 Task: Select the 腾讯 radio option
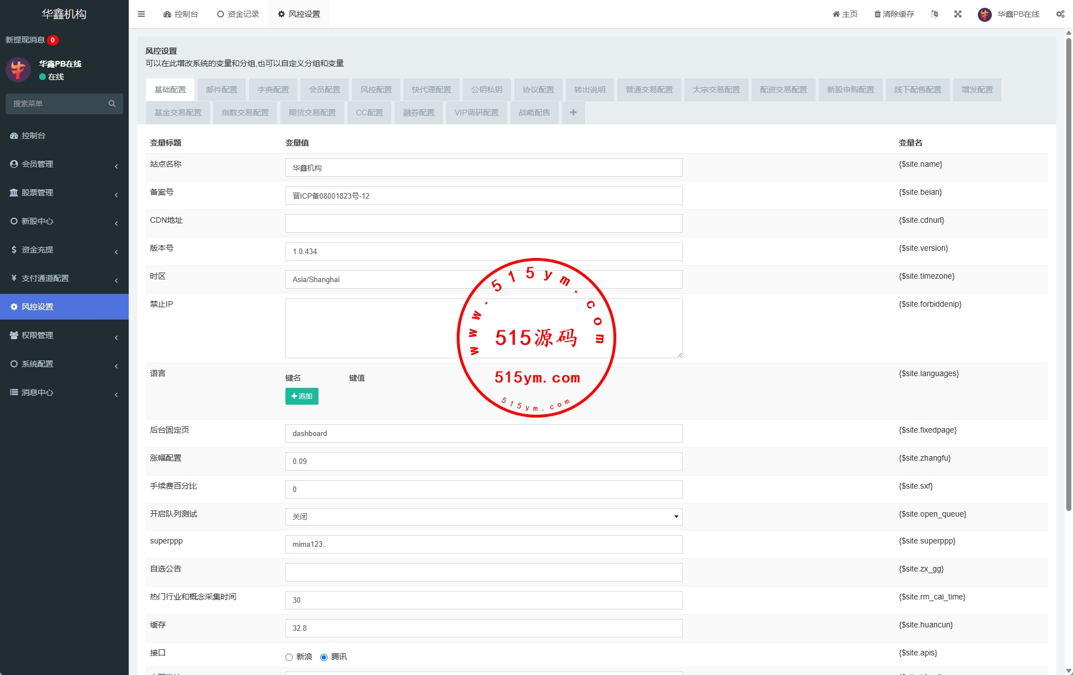[324, 657]
